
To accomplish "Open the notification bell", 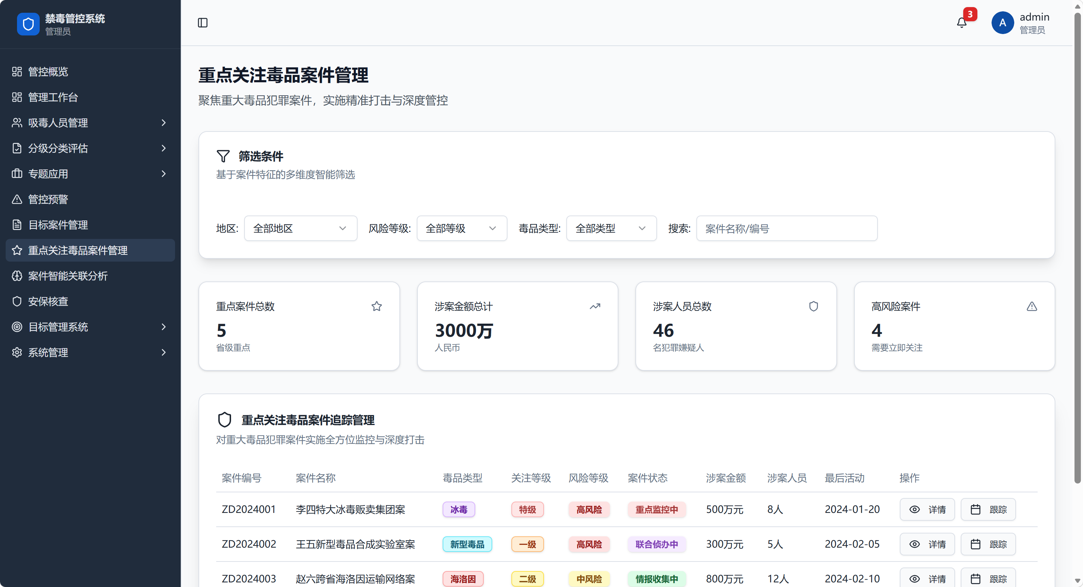I will pyautogui.click(x=961, y=23).
